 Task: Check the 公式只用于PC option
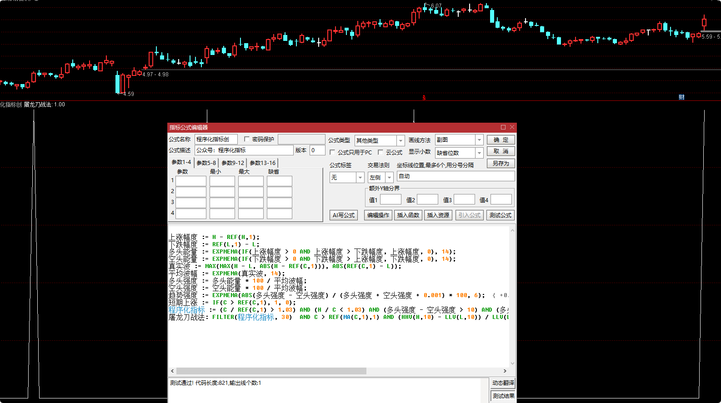pyautogui.click(x=332, y=152)
